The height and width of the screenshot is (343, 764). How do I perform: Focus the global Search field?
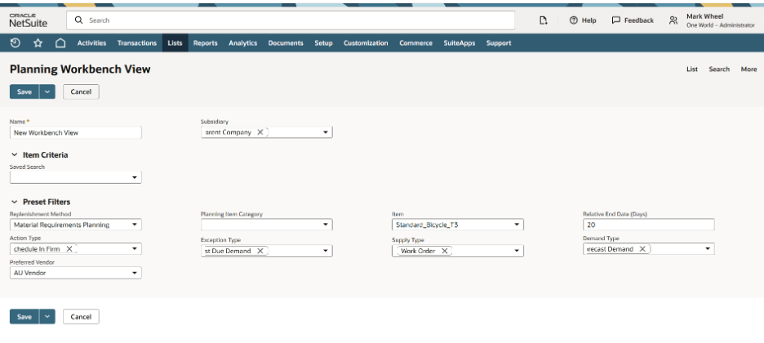(x=291, y=20)
